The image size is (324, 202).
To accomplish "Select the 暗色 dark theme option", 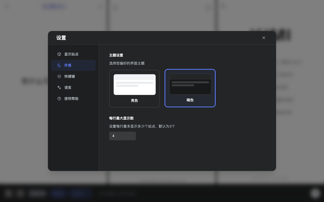I will (x=190, y=88).
